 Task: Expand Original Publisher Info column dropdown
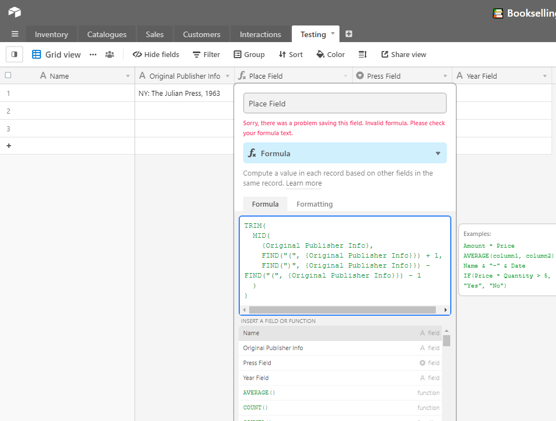[228, 76]
